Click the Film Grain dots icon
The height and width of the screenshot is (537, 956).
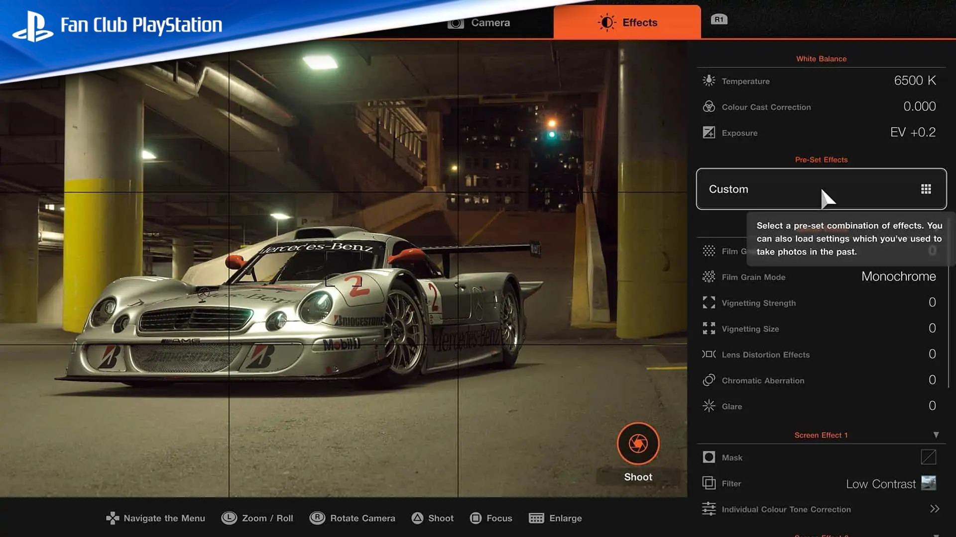tap(709, 251)
